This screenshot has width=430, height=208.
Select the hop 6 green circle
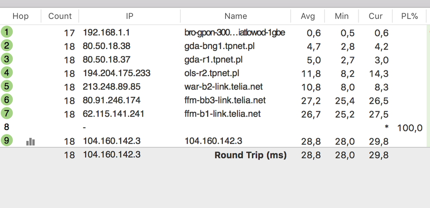tap(7, 100)
